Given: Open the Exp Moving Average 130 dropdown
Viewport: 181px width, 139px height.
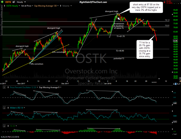Looking at the screenshot, I should click(58, 6).
